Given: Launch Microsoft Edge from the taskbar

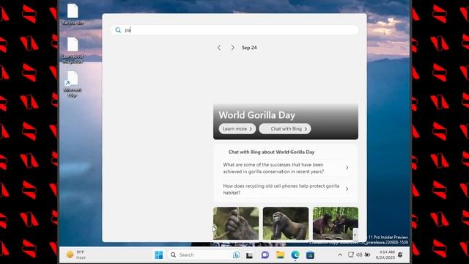Looking at the screenshot, I should point(295,255).
